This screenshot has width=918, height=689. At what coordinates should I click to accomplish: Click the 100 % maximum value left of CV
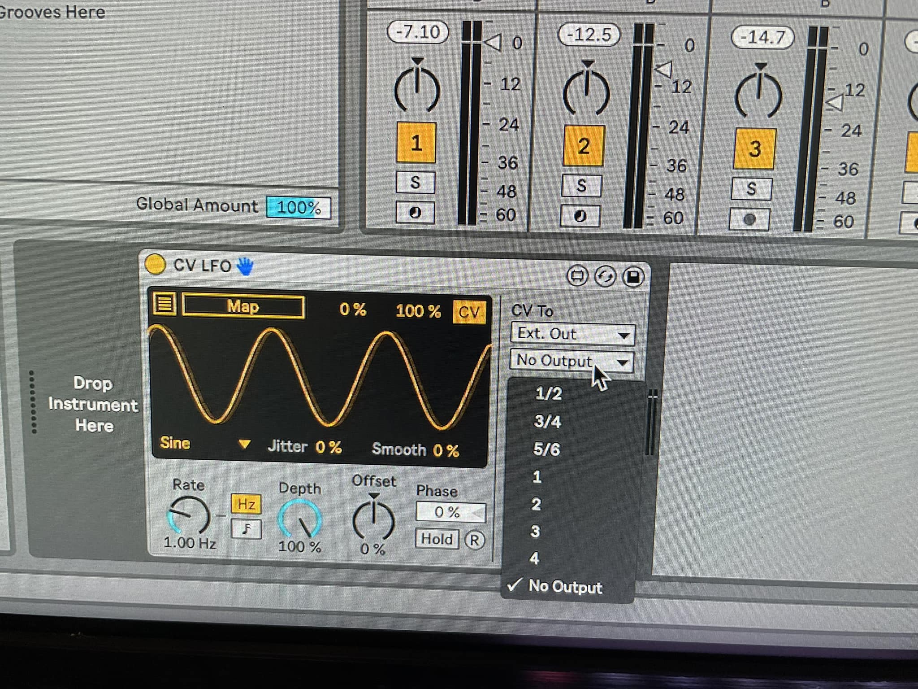[x=418, y=311]
